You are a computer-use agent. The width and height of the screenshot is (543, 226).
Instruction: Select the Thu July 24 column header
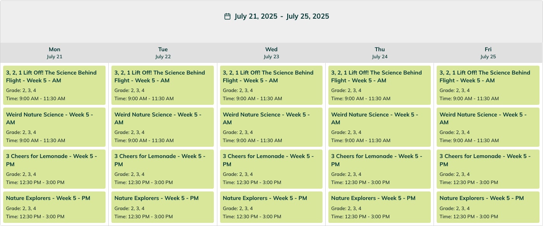tap(380, 53)
